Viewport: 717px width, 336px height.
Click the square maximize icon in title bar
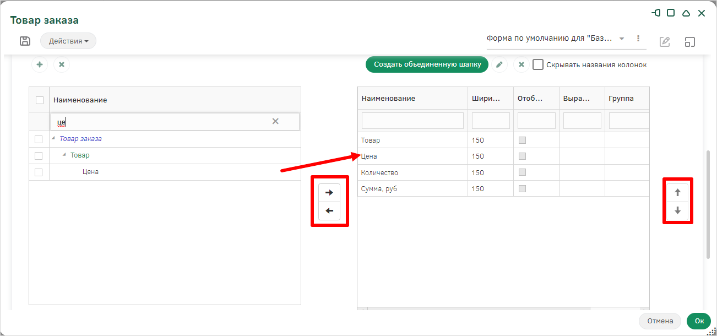(671, 13)
